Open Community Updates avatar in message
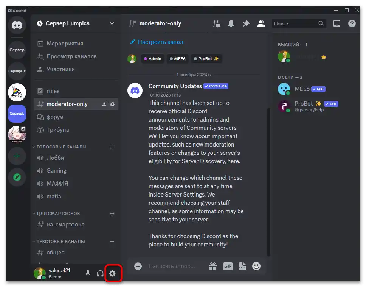Screen dimensions: 366x287 tap(135, 90)
